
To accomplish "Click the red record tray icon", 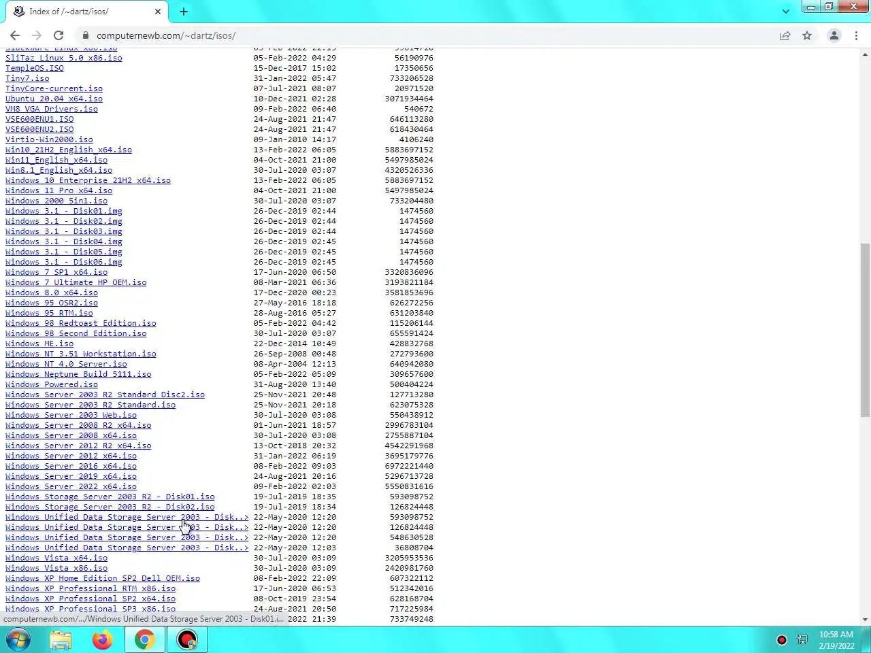I will pyautogui.click(x=782, y=640).
